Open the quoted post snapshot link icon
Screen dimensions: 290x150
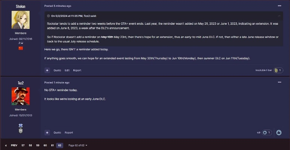point(279,16)
